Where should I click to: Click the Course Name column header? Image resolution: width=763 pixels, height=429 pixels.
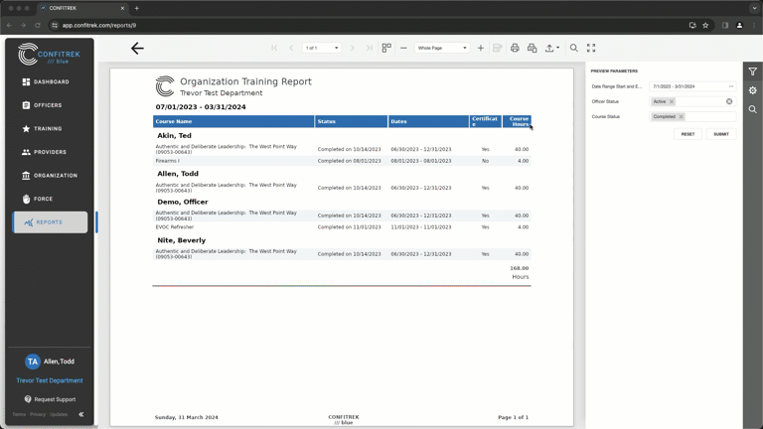[233, 121]
